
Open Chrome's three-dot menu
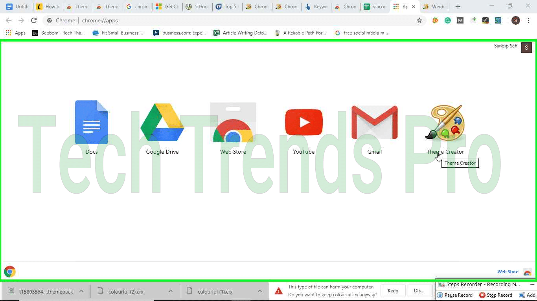point(529,20)
